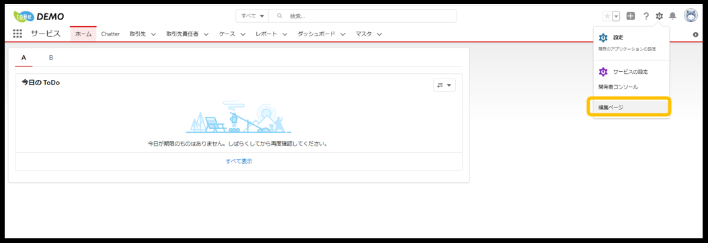Click the setup gear icon
Viewport: 708px width, 243px height.
[x=659, y=16]
